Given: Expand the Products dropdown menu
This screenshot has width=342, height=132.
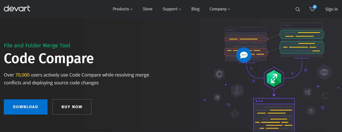Looking at the screenshot, I should point(123,9).
